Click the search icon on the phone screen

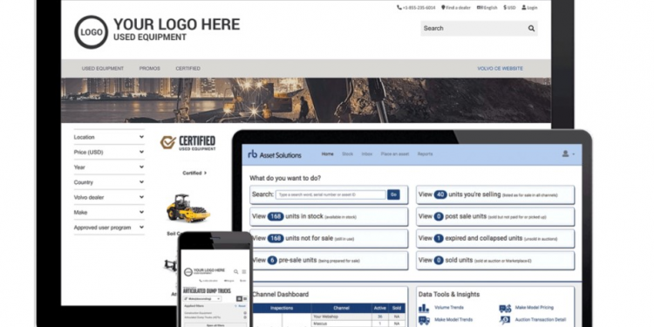(236, 271)
